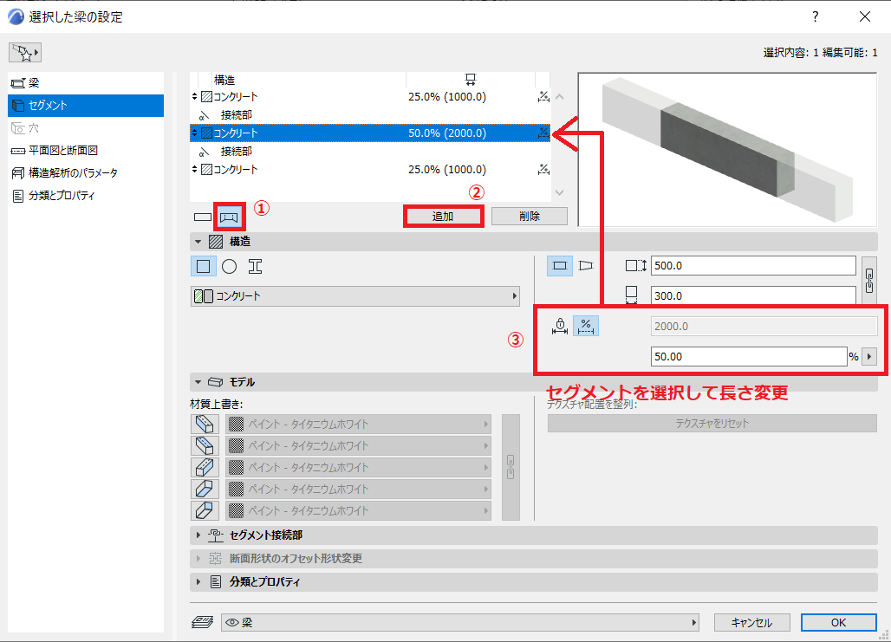
Task: Toggle percentage length mode
Action: coord(585,326)
